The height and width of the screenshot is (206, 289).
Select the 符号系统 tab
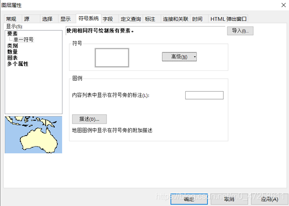89,18
